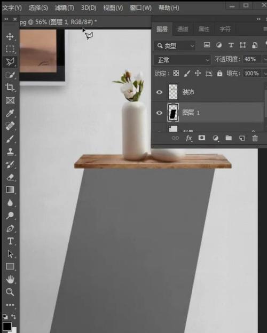Select the Hand tool
This screenshot has width=267, height=333.
10,280
